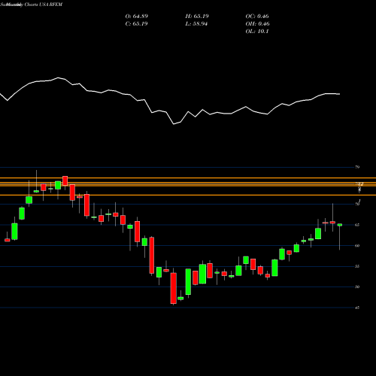Image resolution: width=376 pixels, height=376 pixels.
Task: Select the OL: 10.1 reading
Action: point(257,32)
